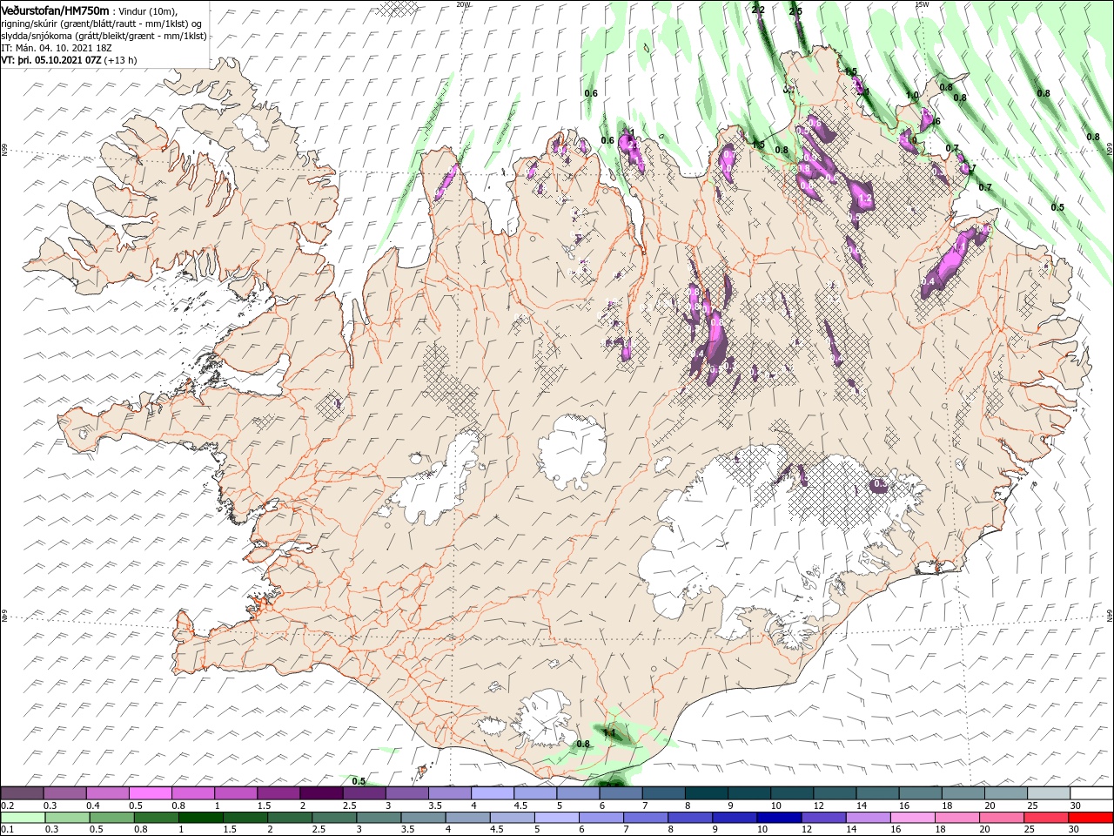The image size is (1114, 836).
Task: Select the 1.0 precipitation value on the green band
Action: tap(912, 96)
